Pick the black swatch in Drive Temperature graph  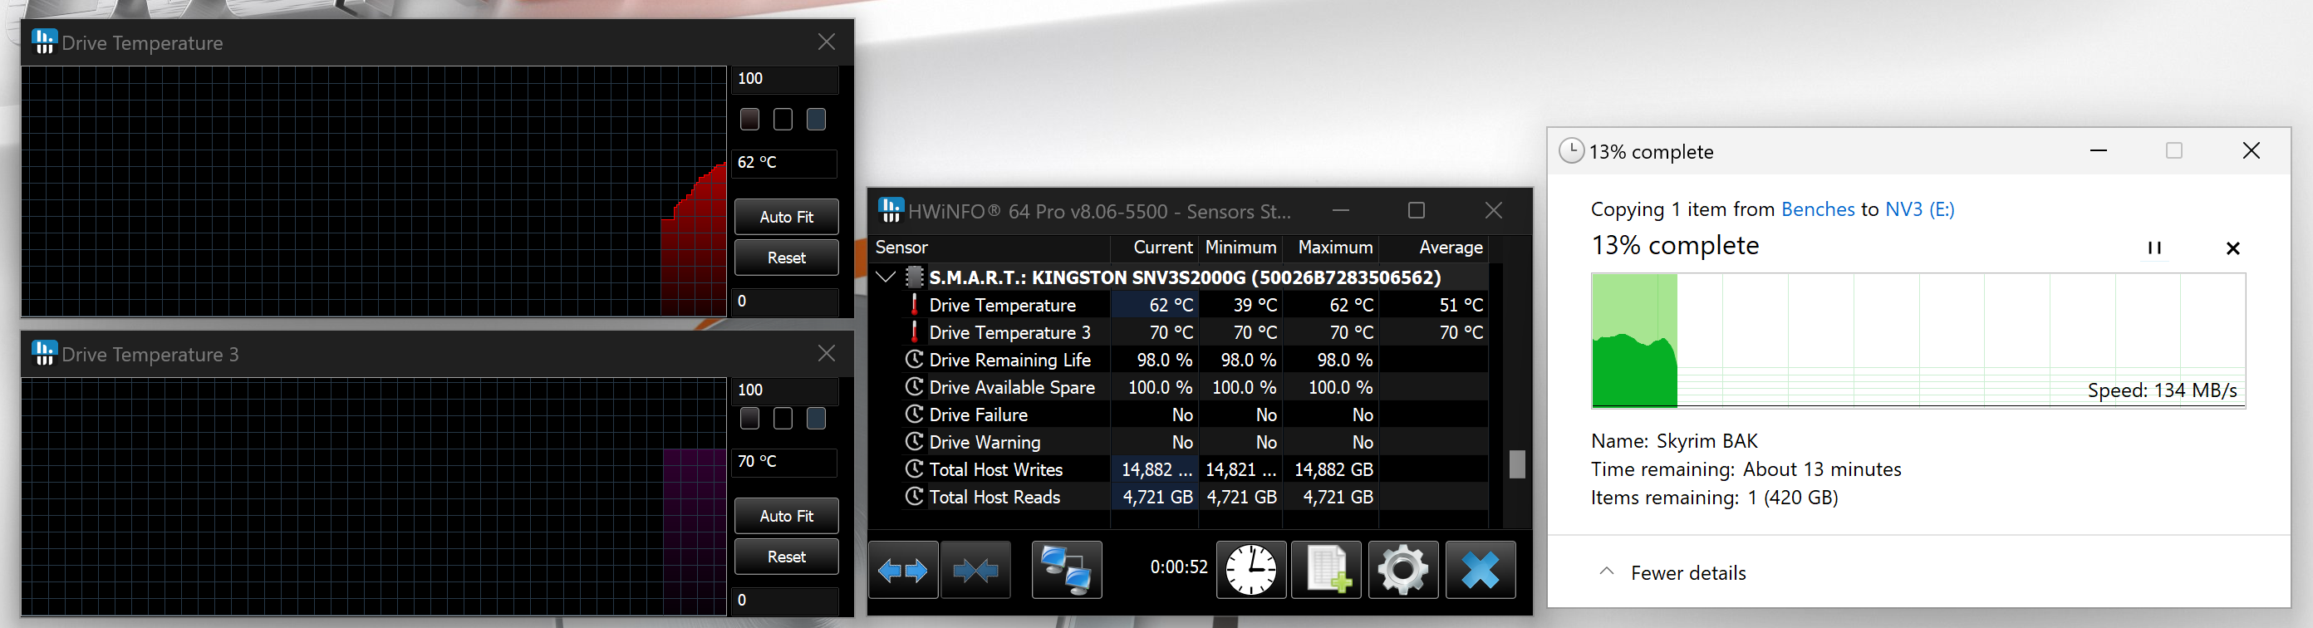pyautogui.click(x=783, y=119)
